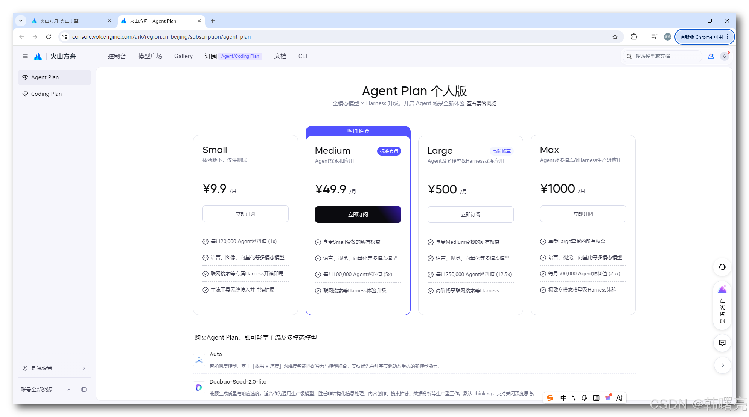
Task: Open the 在线咨询 online consultation widget
Action: click(x=722, y=305)
